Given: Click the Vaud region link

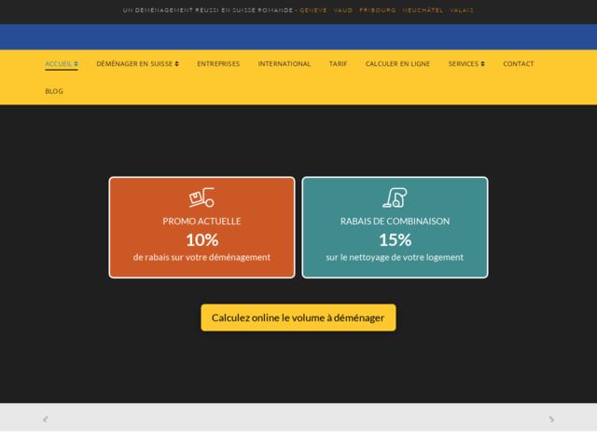Looking at the screenshot, I should point(343,10).
